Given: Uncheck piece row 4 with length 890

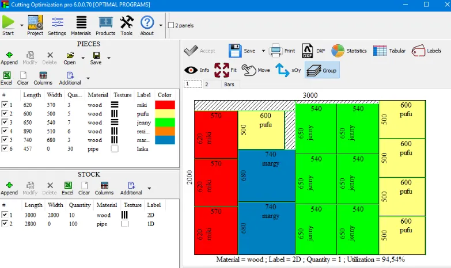Looking at the screenshot, I should coord(5,131).
